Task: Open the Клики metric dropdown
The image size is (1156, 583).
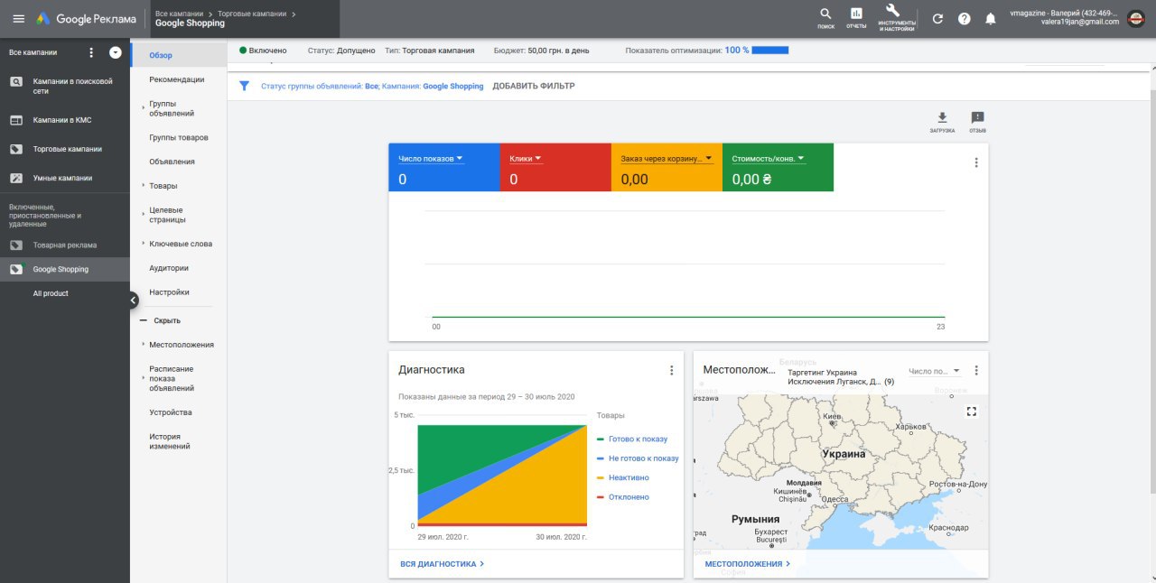Action: pyautogui.click(x=526, y=159)
